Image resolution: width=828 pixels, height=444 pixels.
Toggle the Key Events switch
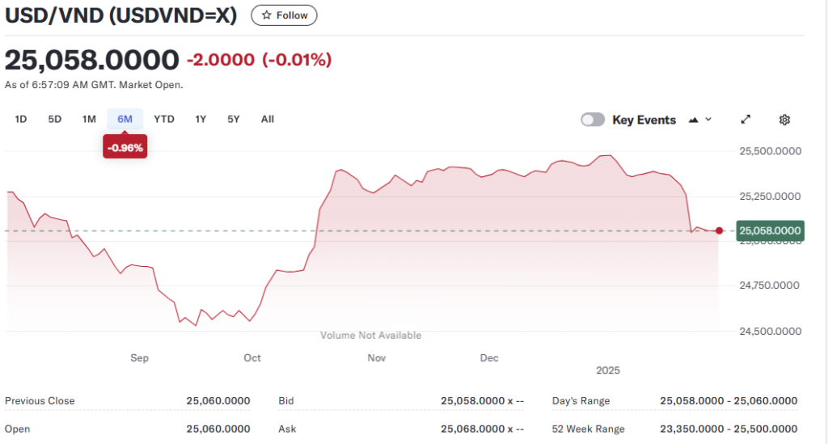point(593,120)
